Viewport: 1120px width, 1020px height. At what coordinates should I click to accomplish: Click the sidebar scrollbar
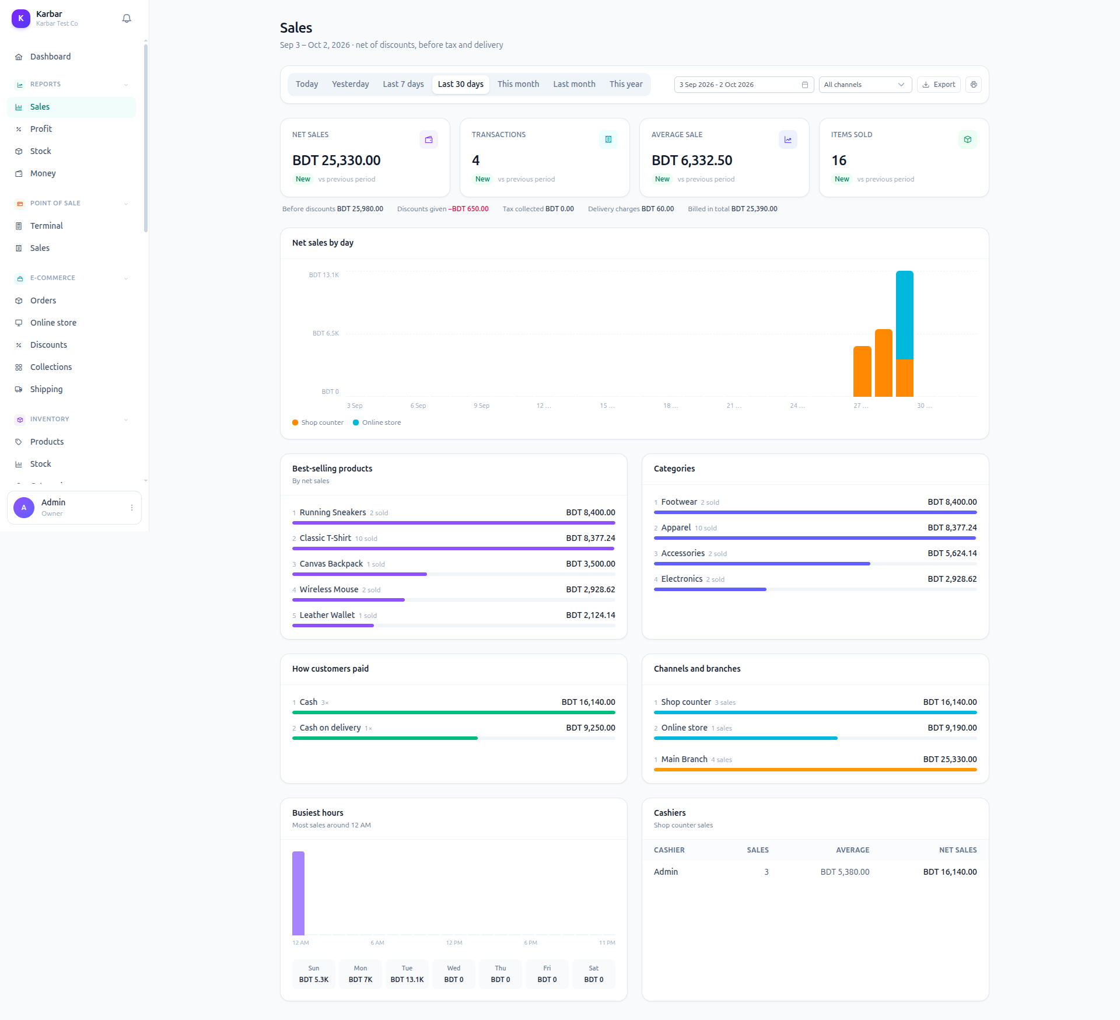click(146, 138)
